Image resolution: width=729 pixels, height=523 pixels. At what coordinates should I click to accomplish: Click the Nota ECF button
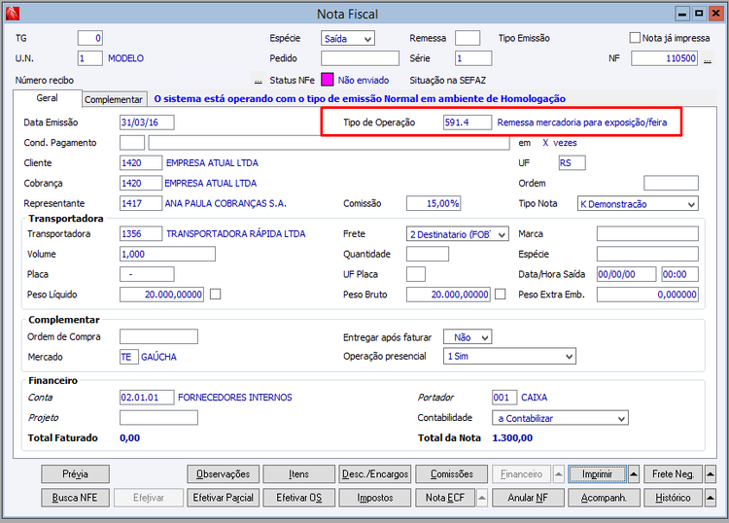445,498
